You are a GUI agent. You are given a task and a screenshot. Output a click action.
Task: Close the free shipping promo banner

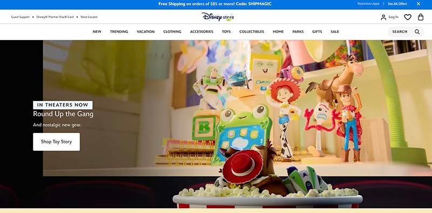418,4
